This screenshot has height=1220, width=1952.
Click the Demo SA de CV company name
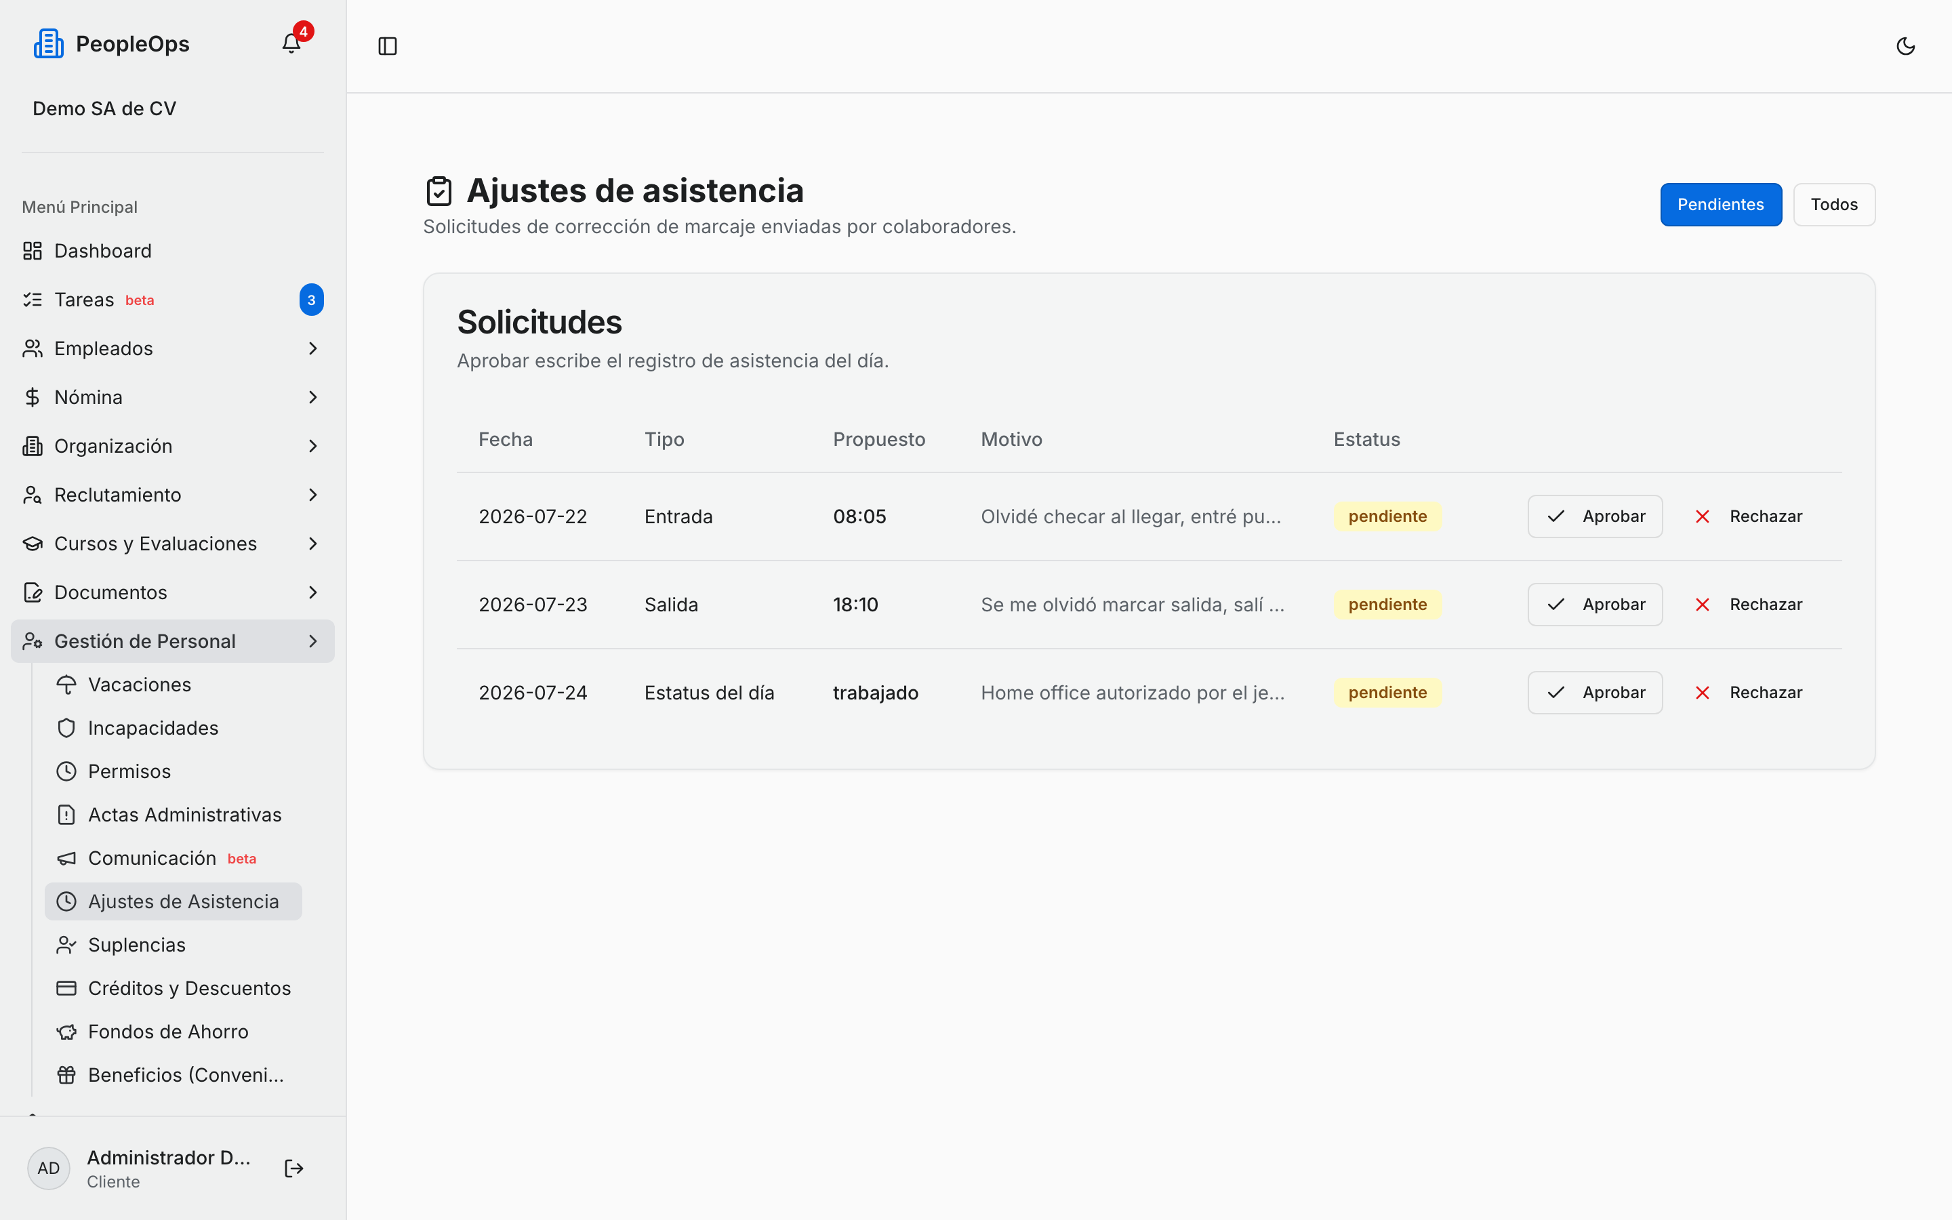click(x=104, y=109)
